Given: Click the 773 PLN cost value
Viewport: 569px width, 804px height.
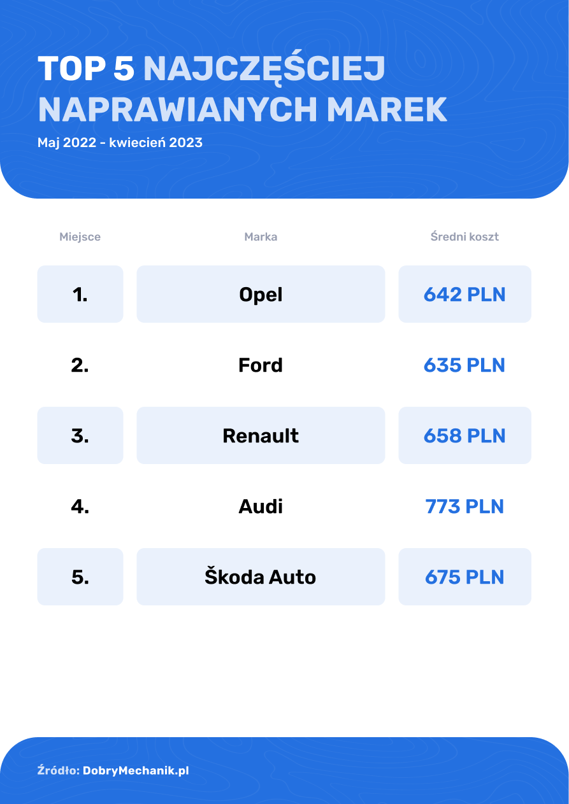Looking at the screenshot, I should pyautogui.click(x=465, y=507).
